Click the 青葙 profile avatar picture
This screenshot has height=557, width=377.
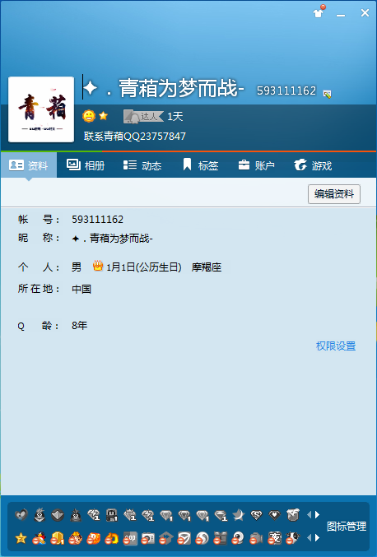click(41, 109)
